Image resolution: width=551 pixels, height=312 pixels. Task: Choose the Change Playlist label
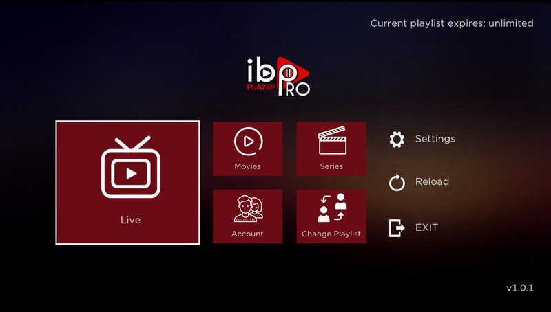pos(331,234)
